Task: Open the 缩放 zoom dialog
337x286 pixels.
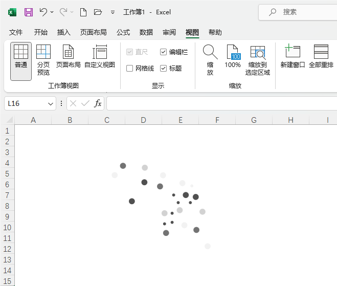Action: pos(210,60)
